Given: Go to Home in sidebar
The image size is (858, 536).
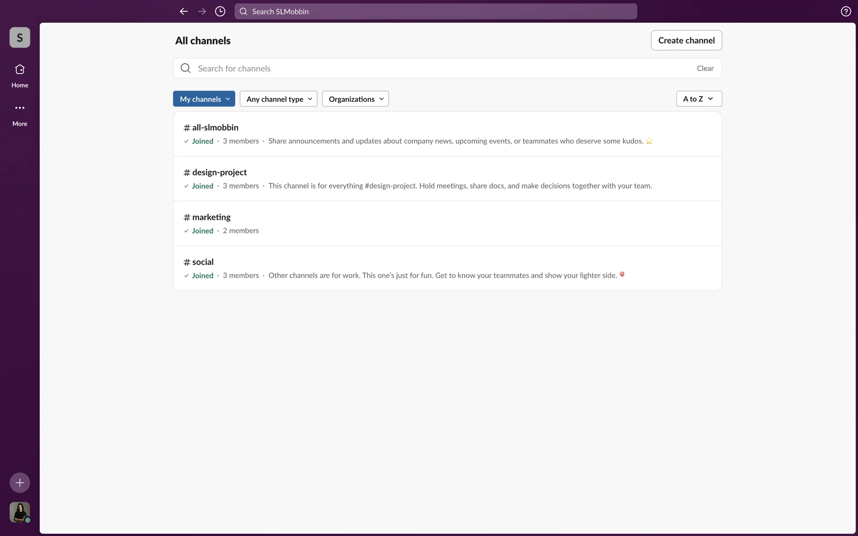Looking at the screenshot, I should [20, 75].
